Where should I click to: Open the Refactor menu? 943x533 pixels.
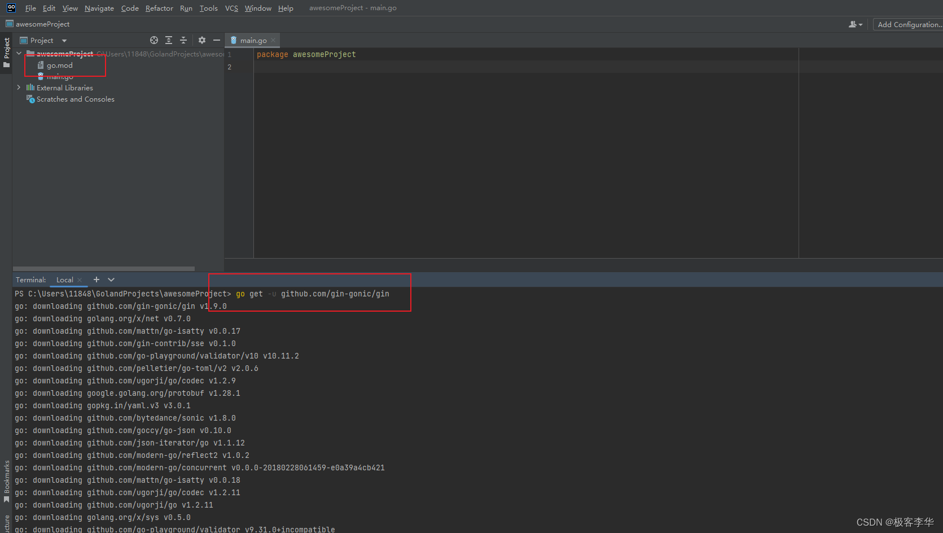pyautogui.click(x=159, y=8)
